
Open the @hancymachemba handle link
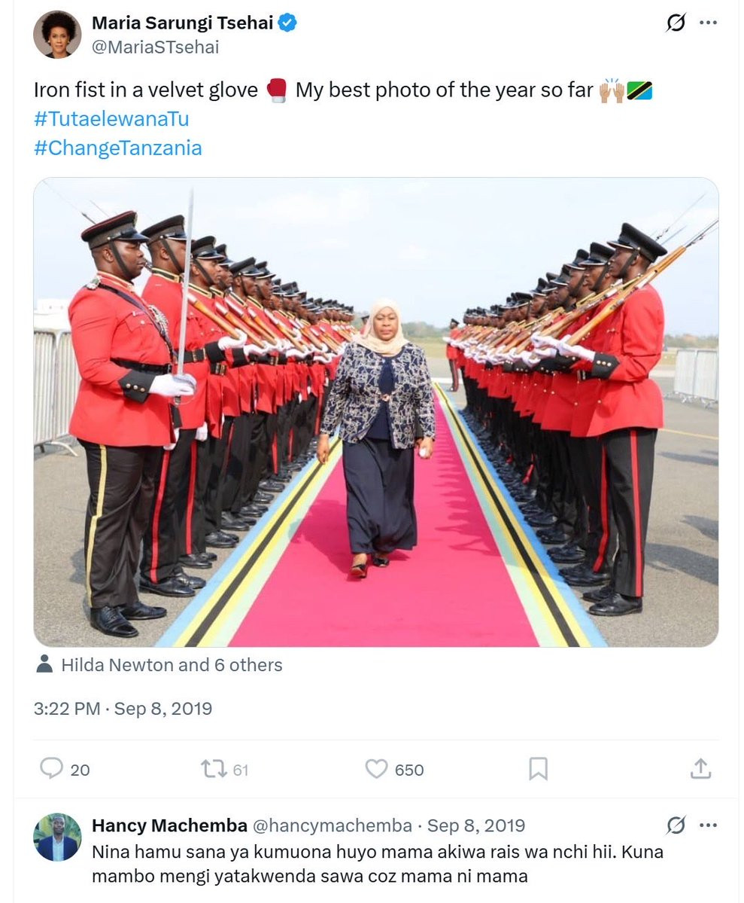pos(332,825)
